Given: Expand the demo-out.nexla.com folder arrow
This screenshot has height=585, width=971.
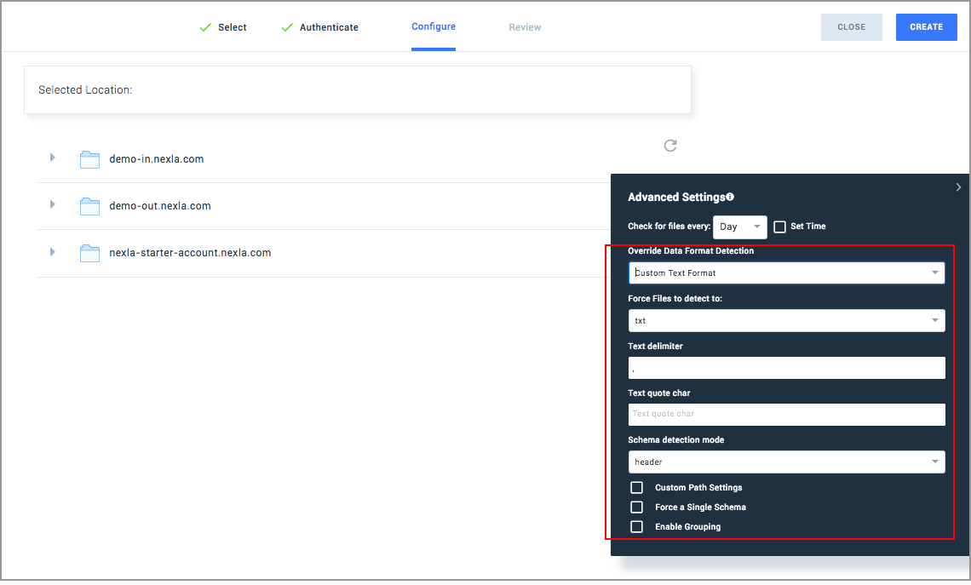Looking at the screenshot, I should [x=53, y=204].
